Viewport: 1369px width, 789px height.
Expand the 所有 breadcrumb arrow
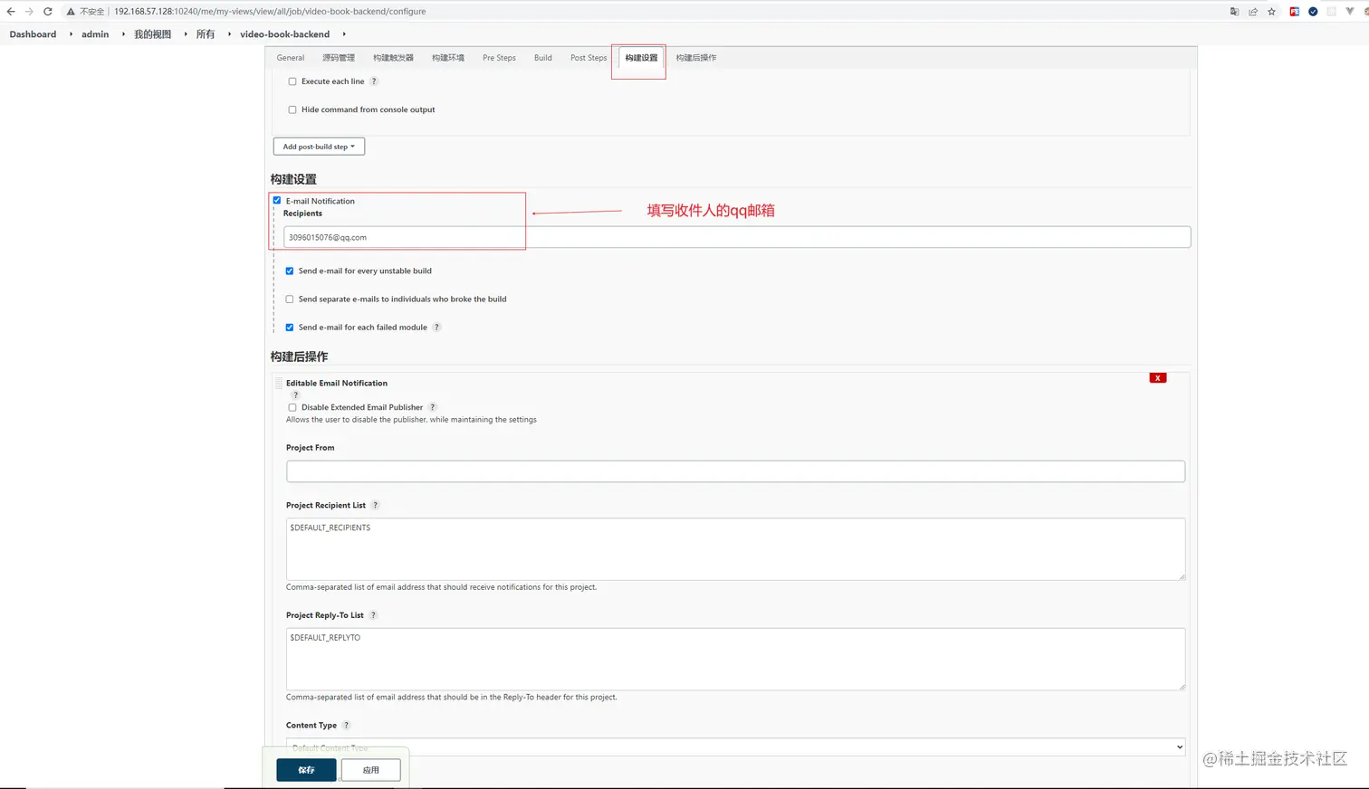(x=229, y=34)
